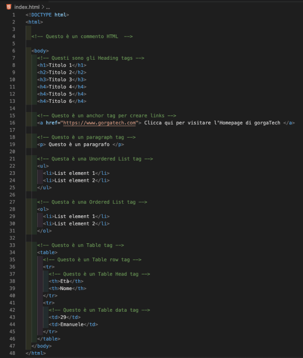The image size is (303, 358).
Task: Click comment about anchor tag per creare links
Action: point(107,116)
